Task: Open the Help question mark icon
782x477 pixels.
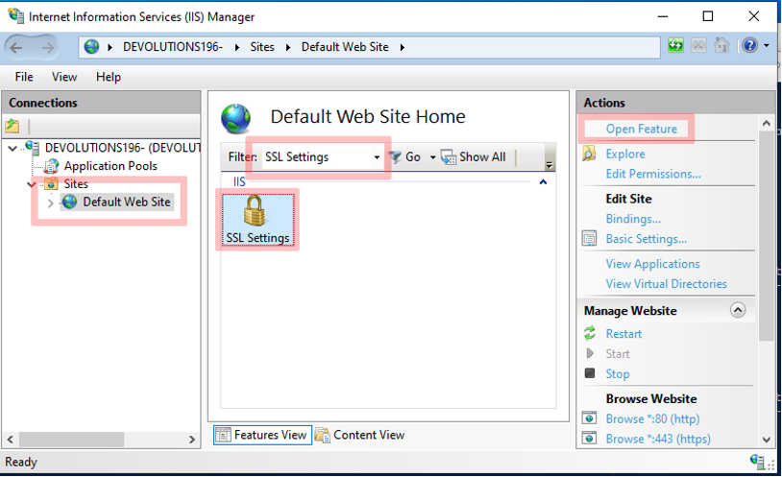Action: (x=749, y=45)
